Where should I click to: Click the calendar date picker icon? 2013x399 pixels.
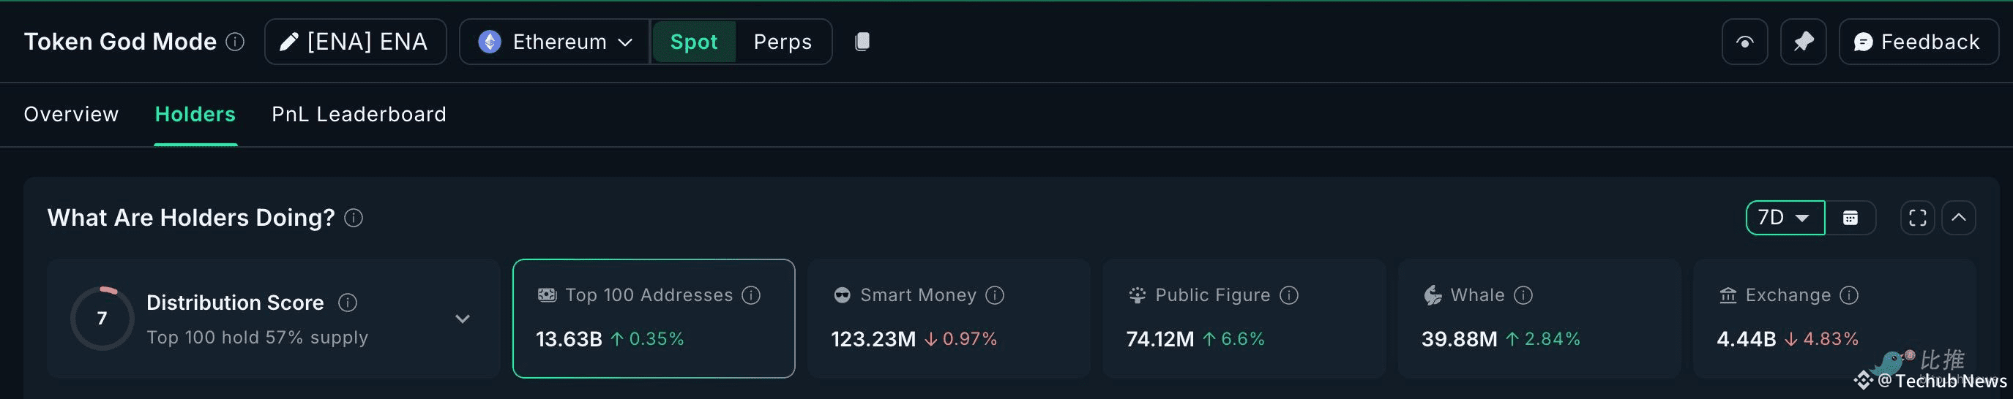point(1850,218)
